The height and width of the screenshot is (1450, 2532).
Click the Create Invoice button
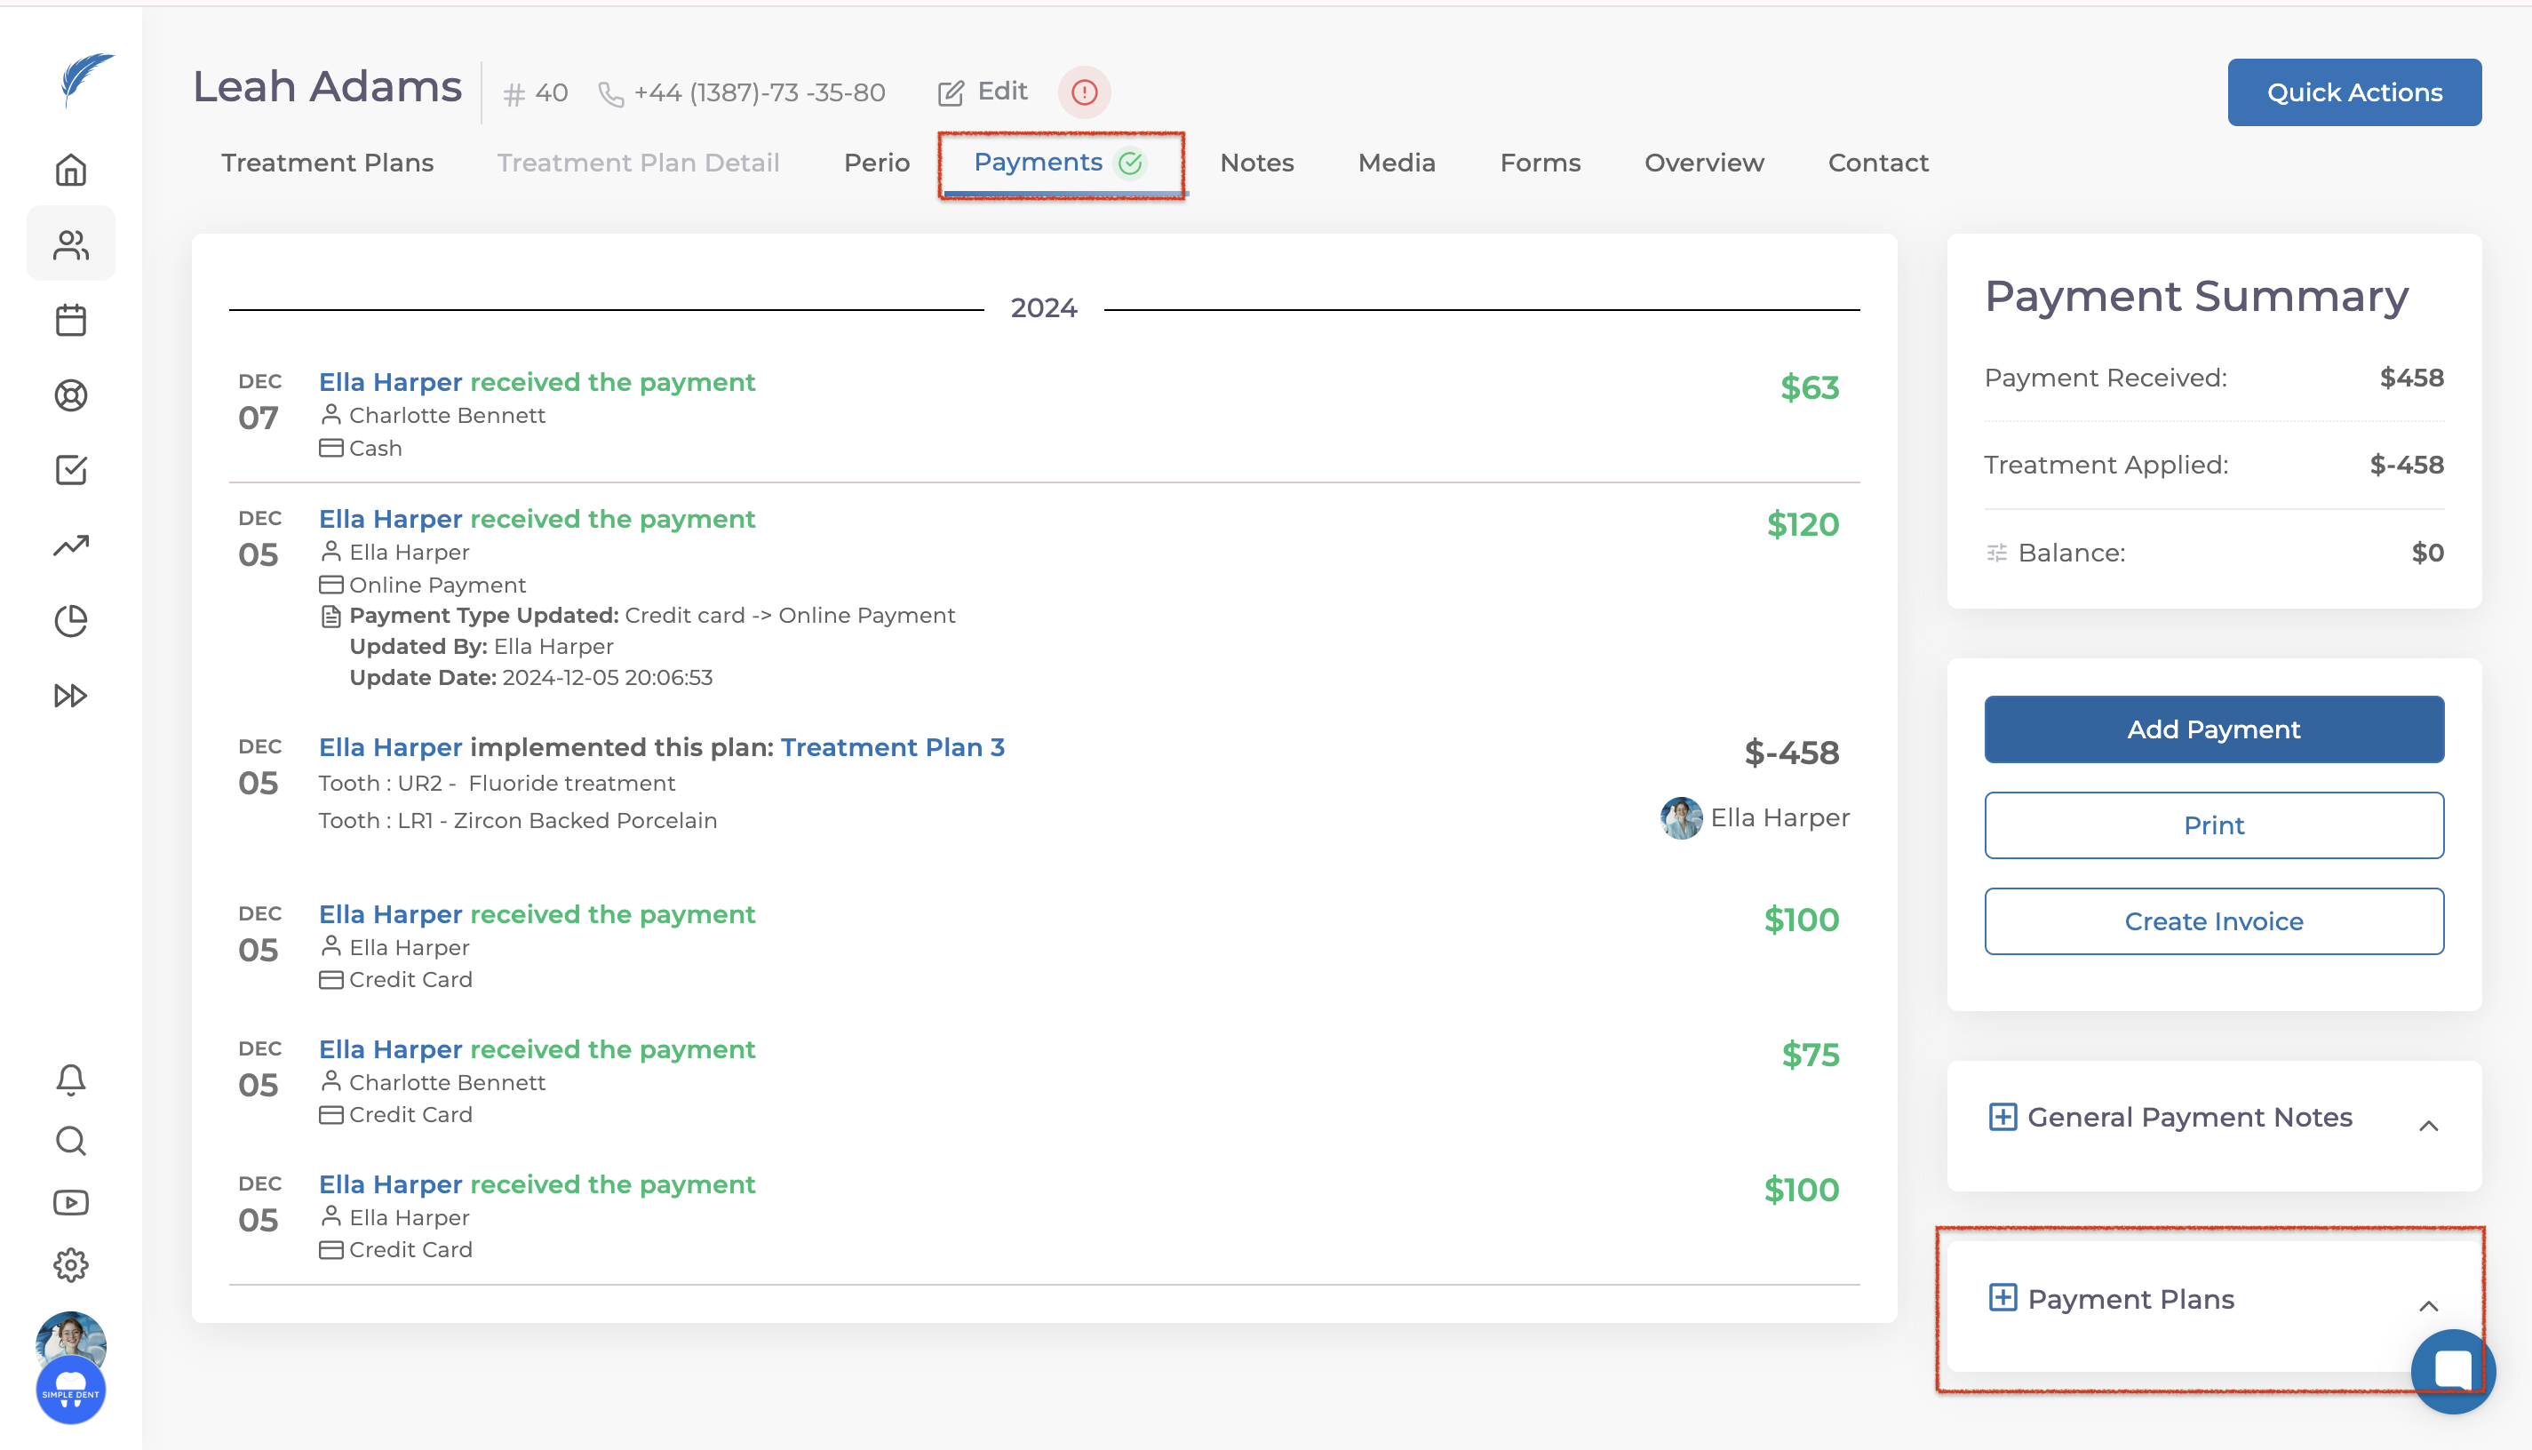(2212, 921)
